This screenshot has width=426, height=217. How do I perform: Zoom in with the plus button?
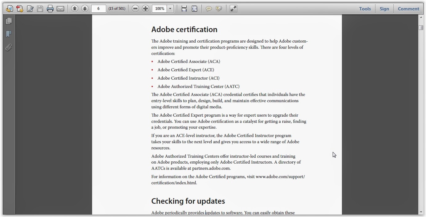pos(145,9)
